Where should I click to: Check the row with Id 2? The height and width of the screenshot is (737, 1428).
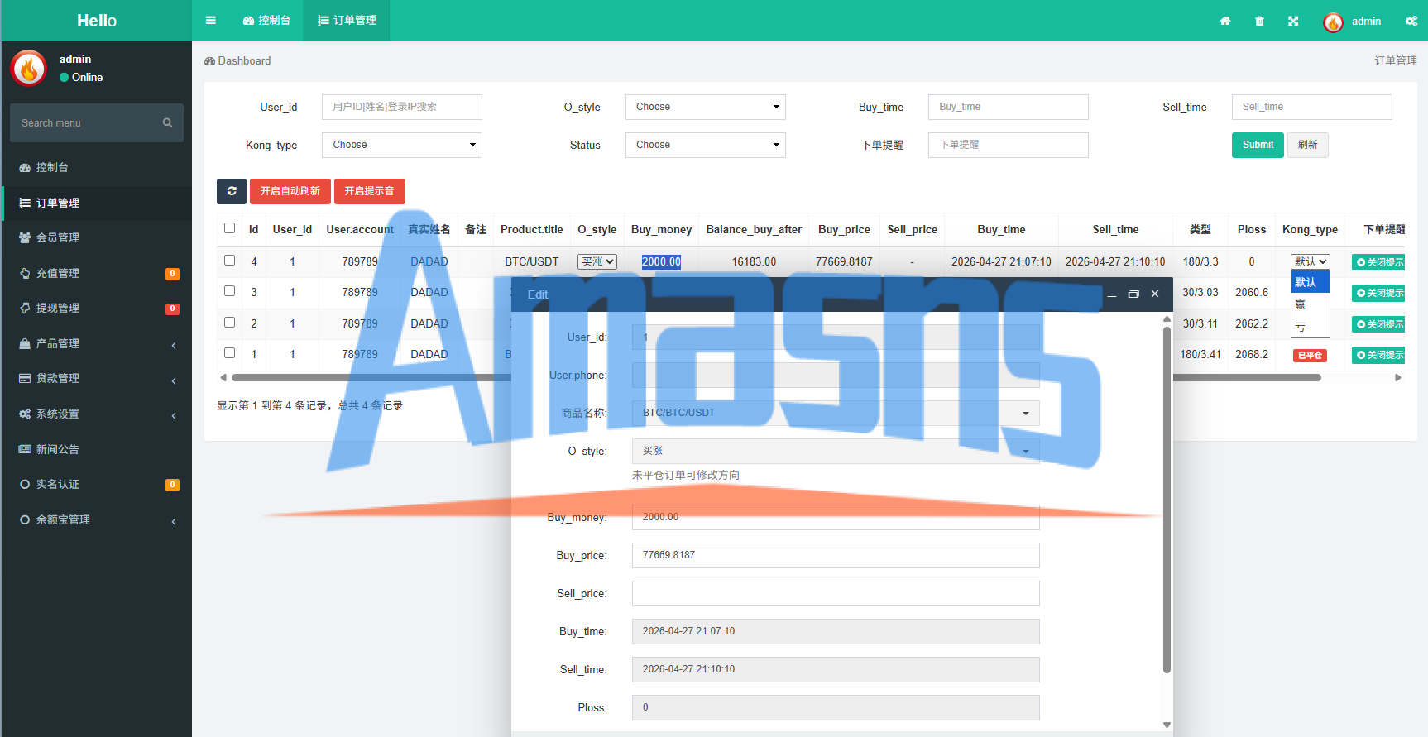tap(230, 323)
